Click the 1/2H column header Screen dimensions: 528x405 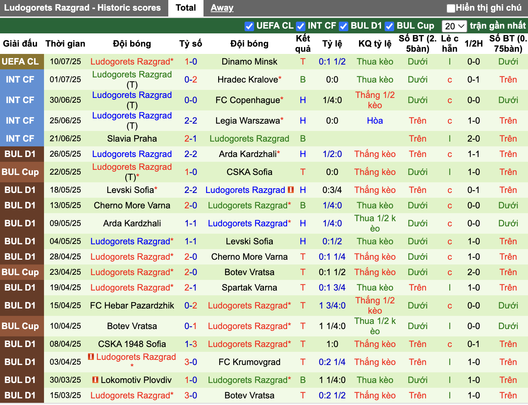(x=474, y=44)
